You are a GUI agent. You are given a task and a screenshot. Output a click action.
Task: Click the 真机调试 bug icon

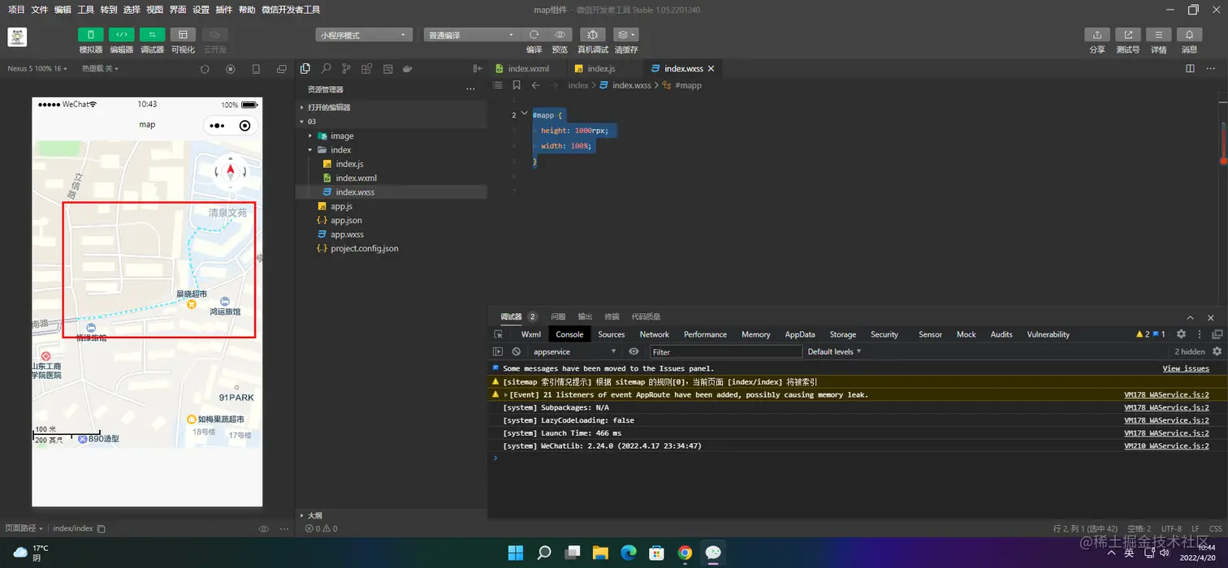coord(592,35)
